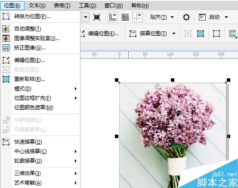Choose 转换为位图(P) from the menu
This screenshot has height=188, width=238.
pos(32,16)
